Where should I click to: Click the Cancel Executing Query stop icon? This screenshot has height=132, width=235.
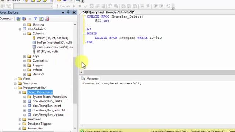click(x=80, y=6)
